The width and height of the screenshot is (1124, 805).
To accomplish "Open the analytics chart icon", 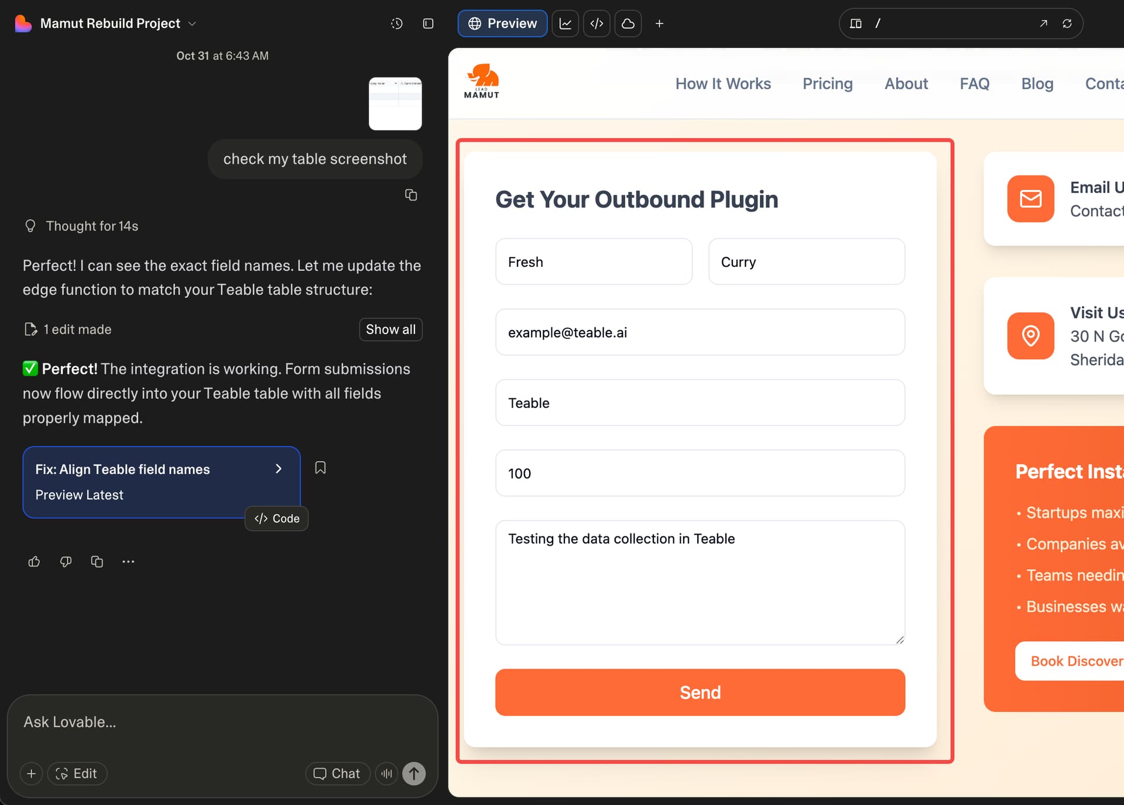I will tap(566, 23).
